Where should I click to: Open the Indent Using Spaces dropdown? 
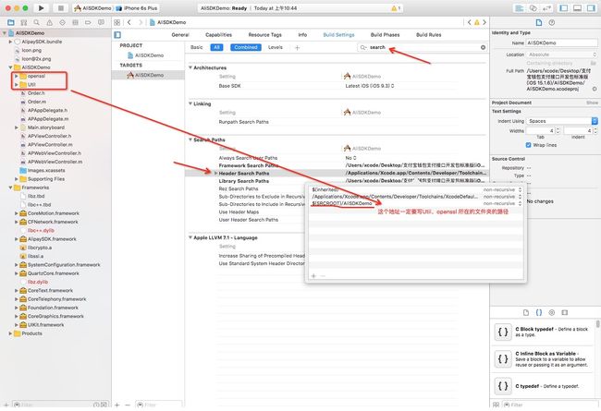point(562,121)
